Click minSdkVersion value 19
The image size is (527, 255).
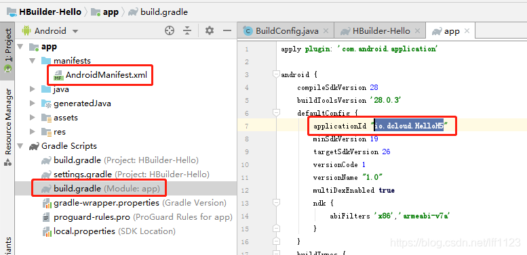[x=374, y=139]
